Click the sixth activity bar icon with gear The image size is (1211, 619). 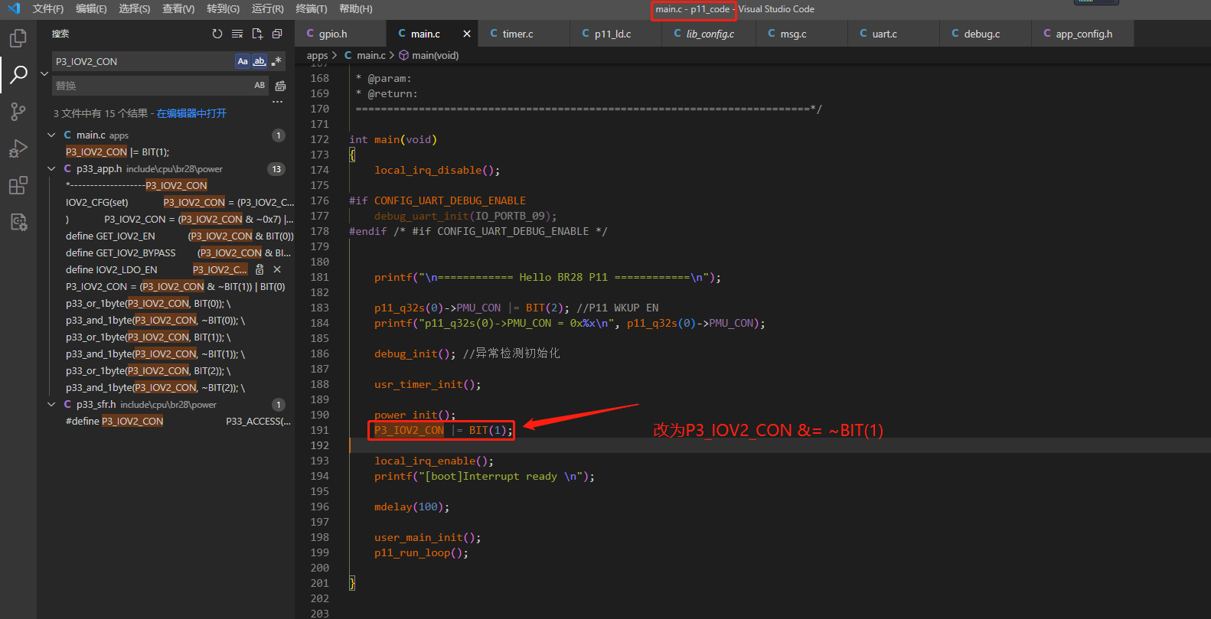click(18, 222)
